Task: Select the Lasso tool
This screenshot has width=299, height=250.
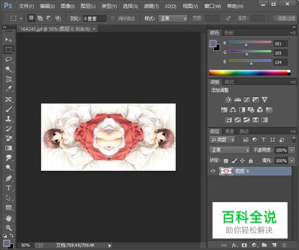Action: [8, 59]
